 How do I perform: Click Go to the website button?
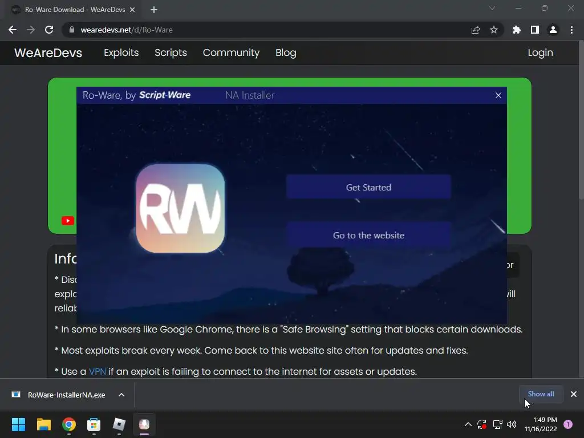tap(368, 235)
